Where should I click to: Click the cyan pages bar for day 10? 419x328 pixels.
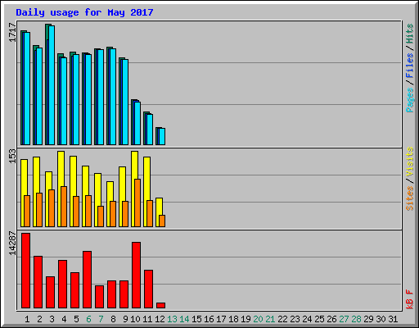click(x=137, y=123)
